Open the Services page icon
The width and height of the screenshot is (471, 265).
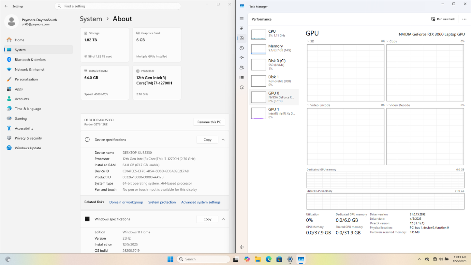[x=242, y=87]
